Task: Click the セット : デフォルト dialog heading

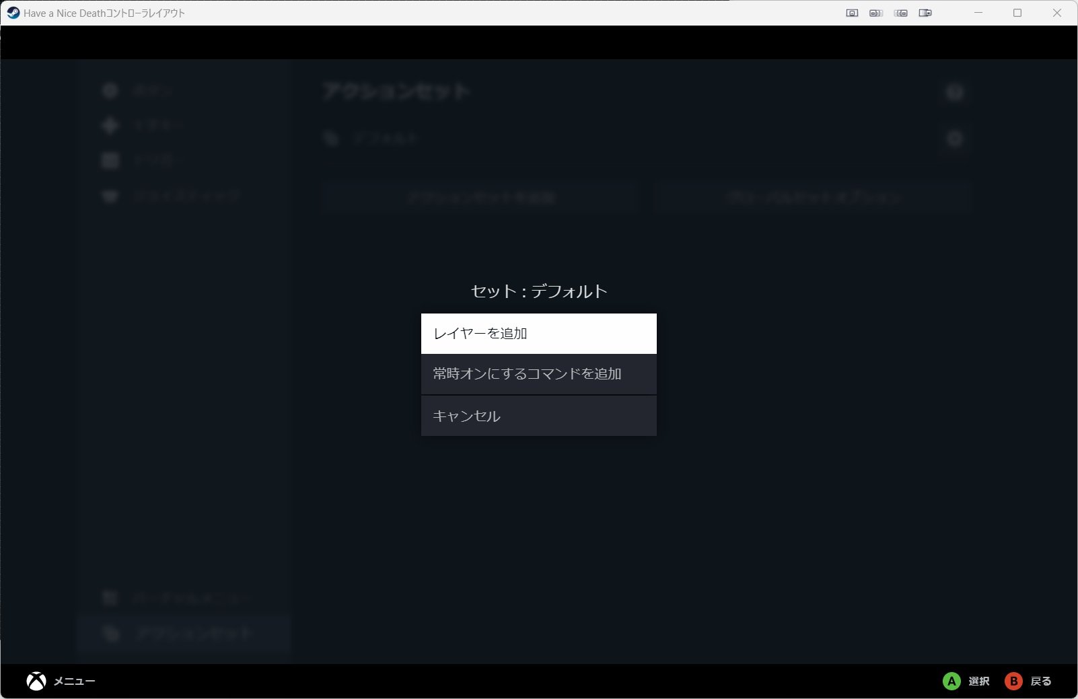Action: coord(539,291)
